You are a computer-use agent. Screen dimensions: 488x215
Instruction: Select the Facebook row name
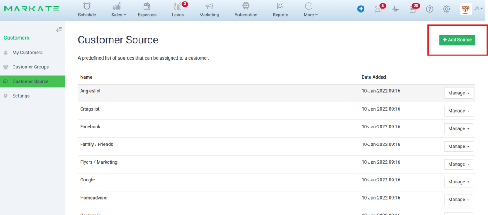point(90,127)
